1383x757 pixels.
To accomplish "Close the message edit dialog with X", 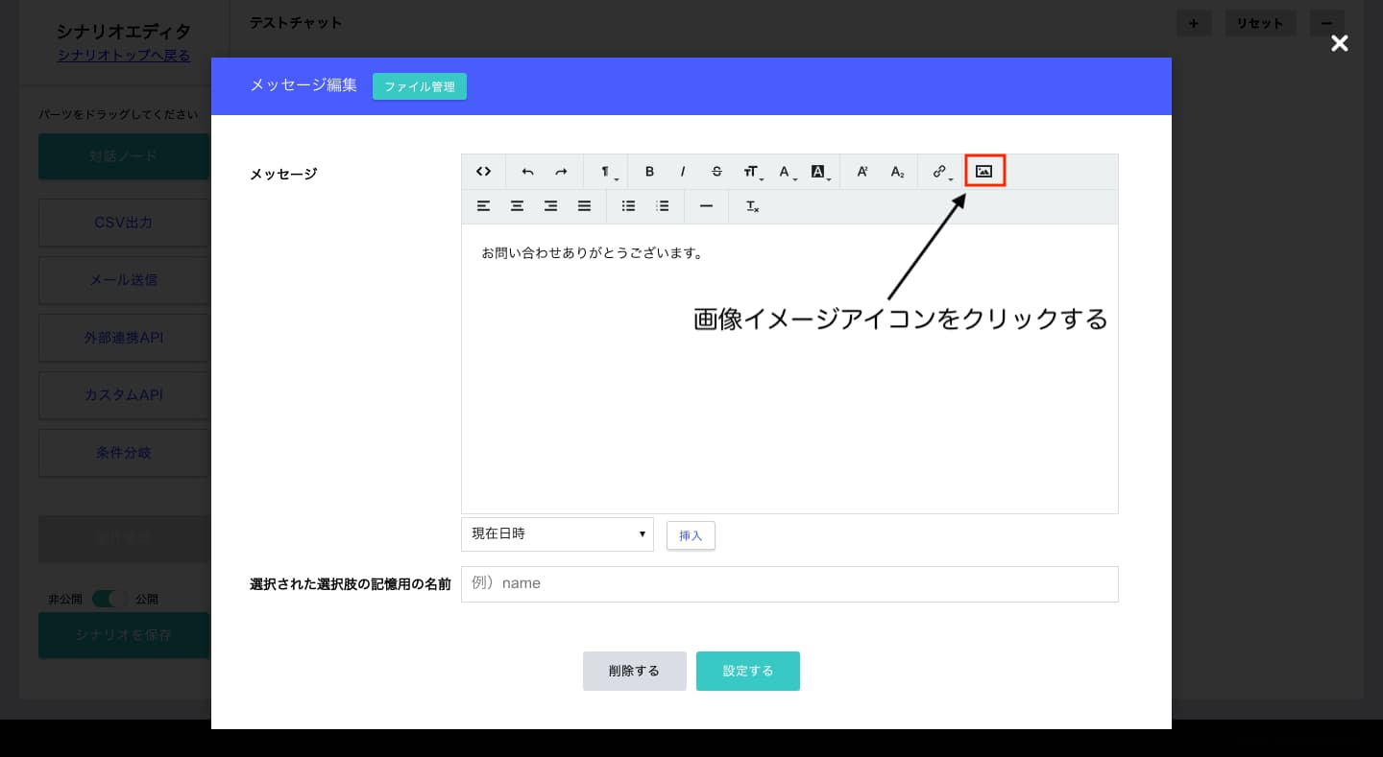I will click(x=1339, y=43).
